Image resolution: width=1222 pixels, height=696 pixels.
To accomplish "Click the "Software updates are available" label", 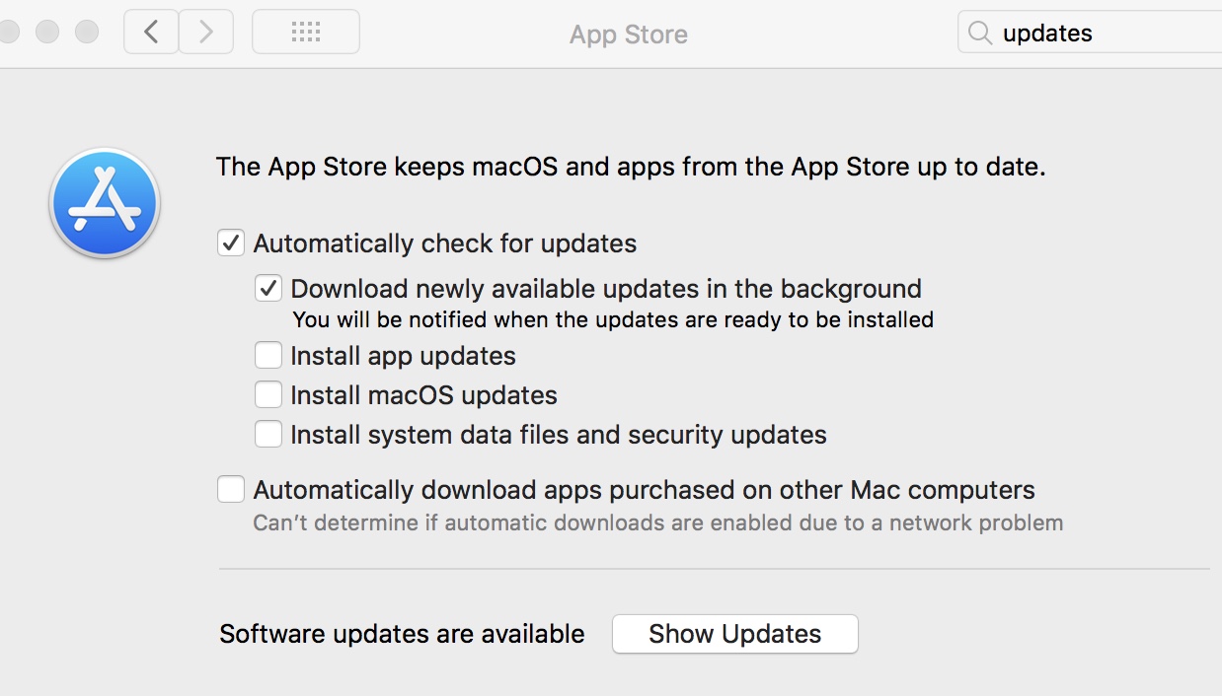I will (x=402, y=634).
